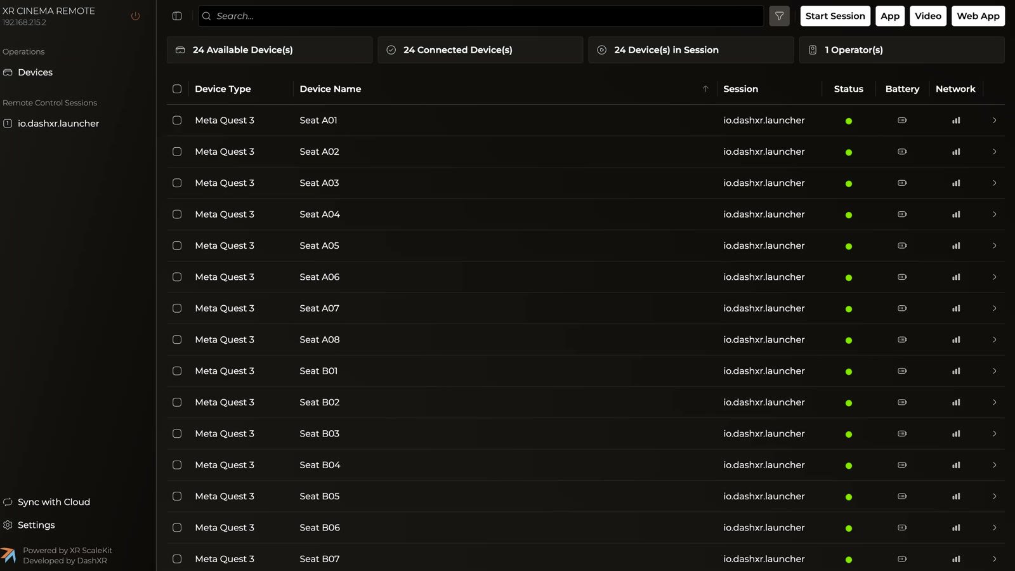Image resolution: width=1015 pixels, height=571 pixels.
Task: Open the filter funnel icon
Action: (x=779, y=16)
